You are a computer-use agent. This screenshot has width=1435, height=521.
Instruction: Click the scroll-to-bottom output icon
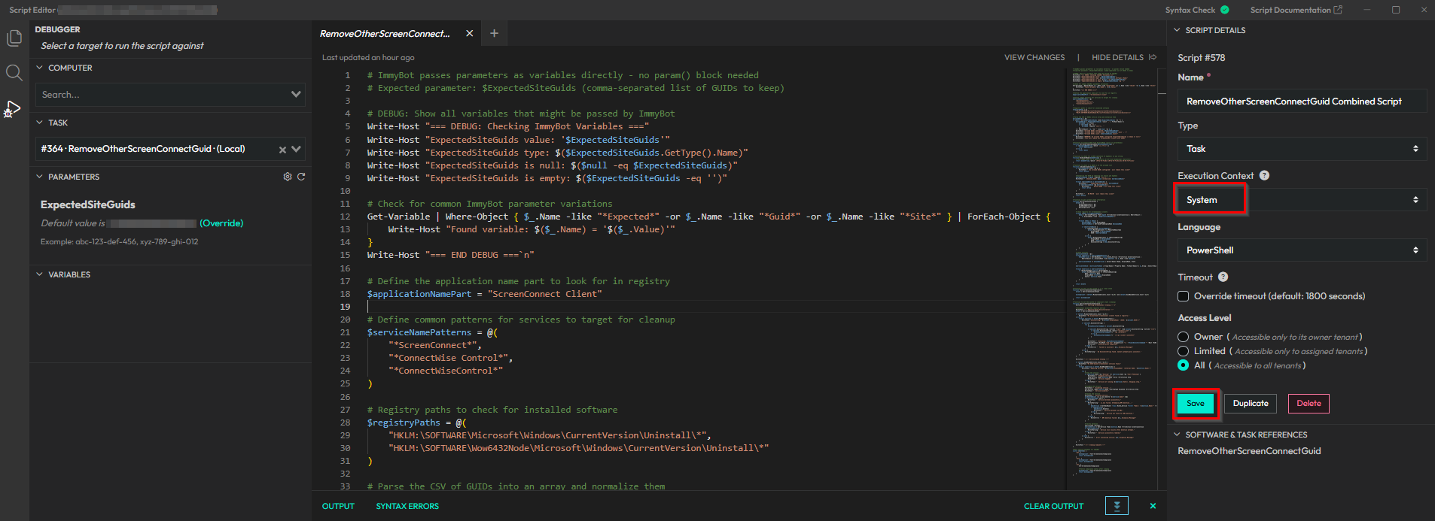[x=1117, y=506]
